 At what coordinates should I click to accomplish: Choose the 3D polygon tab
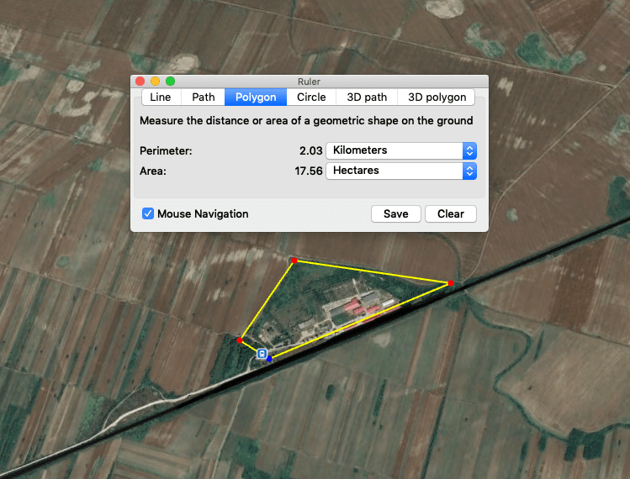click(437, 97)
